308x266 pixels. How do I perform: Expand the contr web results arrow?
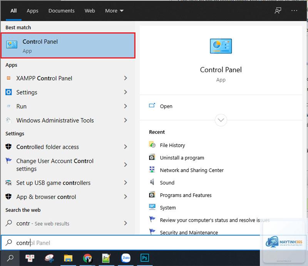[126, 223]
